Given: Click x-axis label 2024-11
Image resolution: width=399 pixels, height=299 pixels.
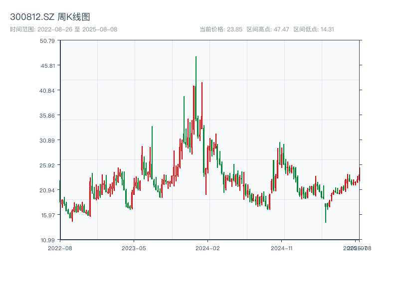Looking at the screenshot, I should coord(281,248).
